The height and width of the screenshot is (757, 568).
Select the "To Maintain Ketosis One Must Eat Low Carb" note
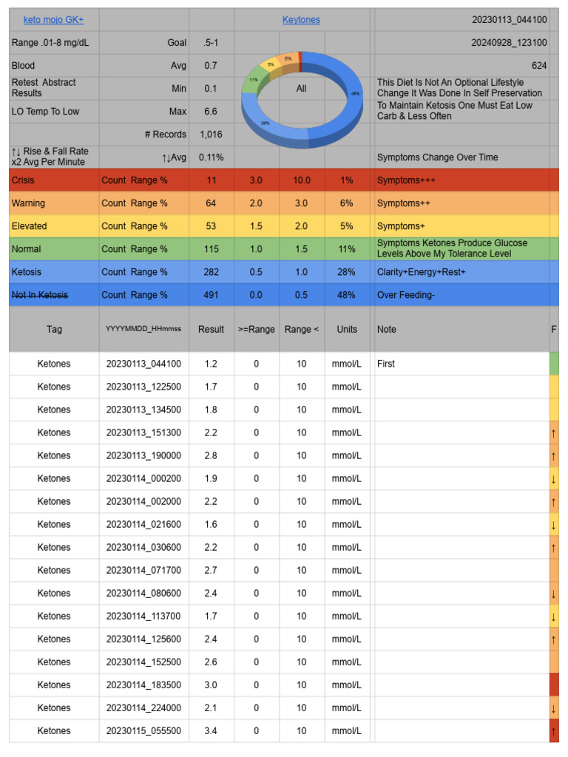[462, 111]
